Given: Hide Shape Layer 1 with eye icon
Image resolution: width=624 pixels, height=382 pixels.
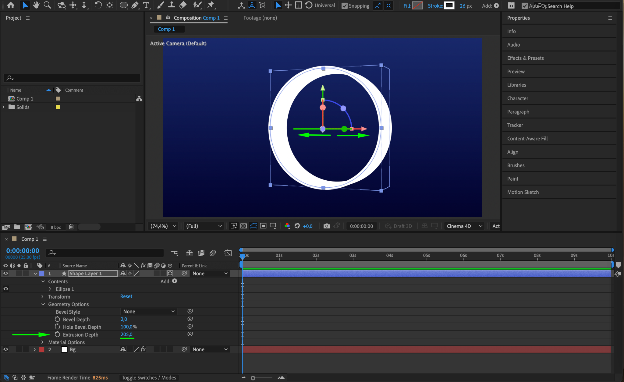Looking at the screenshot, I should click(x=5, y=274).
